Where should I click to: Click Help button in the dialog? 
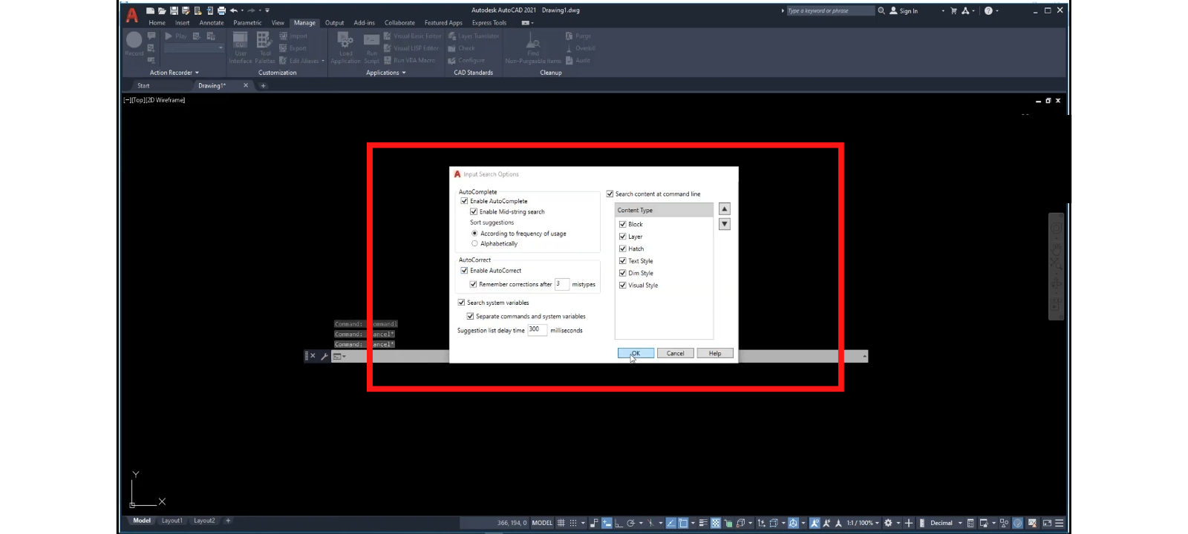tap(715, 353)
